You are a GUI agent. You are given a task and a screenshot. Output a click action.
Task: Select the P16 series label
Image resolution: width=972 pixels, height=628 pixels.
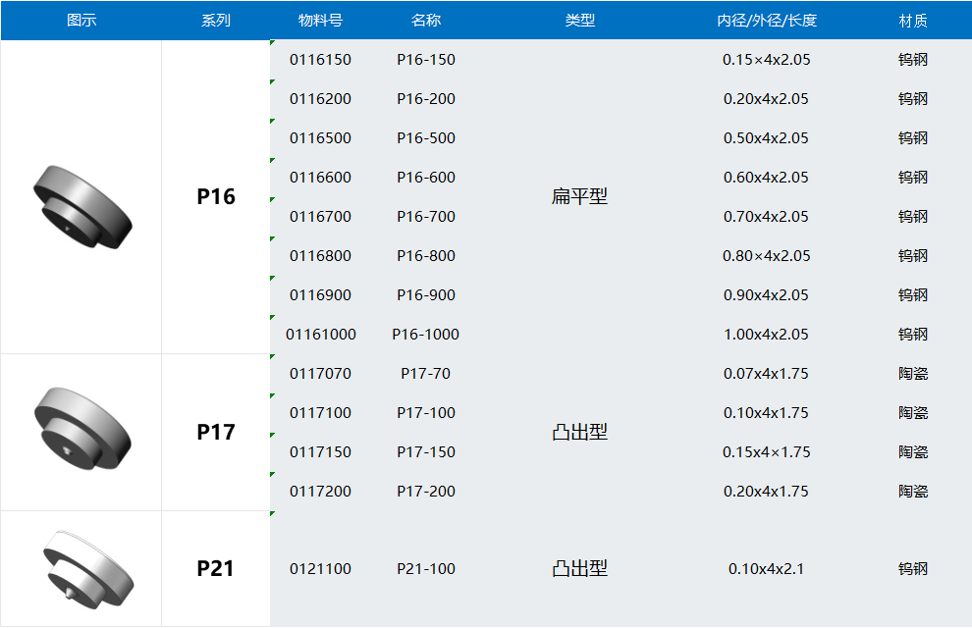[x=216, y=197]
